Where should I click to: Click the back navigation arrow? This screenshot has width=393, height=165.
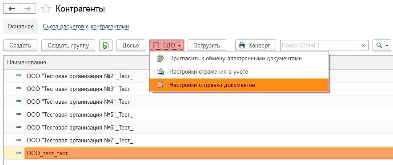[x=12, y=9]
